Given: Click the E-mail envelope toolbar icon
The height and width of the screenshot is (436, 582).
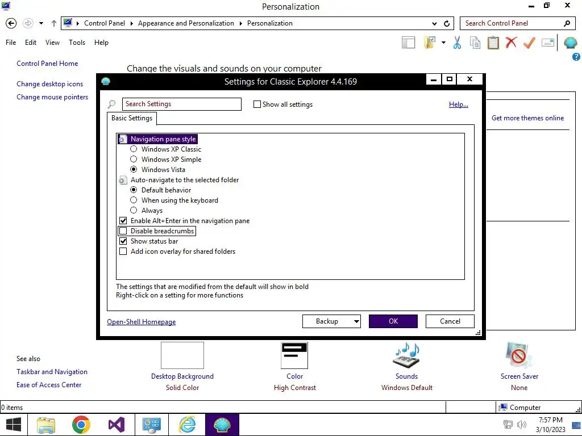Looking at the screenshot, I should (548, 43).
